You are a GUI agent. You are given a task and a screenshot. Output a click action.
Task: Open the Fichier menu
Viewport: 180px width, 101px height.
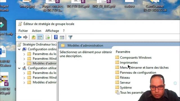click(23, 31)
